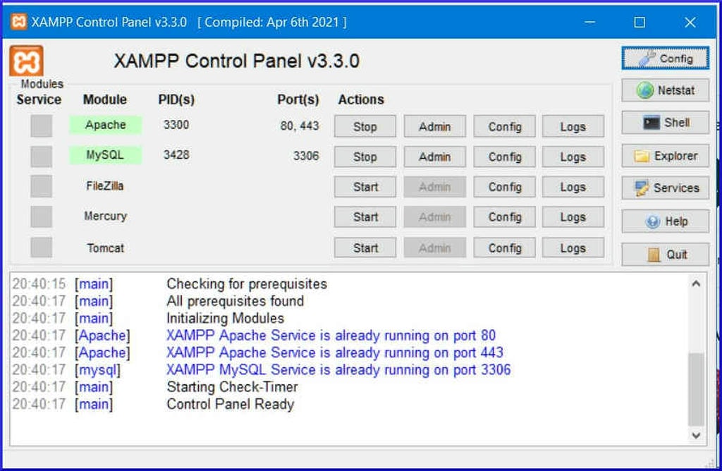This screenshot has width=722, height=471.
Task: Open the Help button
Action: pyautogui.click(x=665, y=221)
